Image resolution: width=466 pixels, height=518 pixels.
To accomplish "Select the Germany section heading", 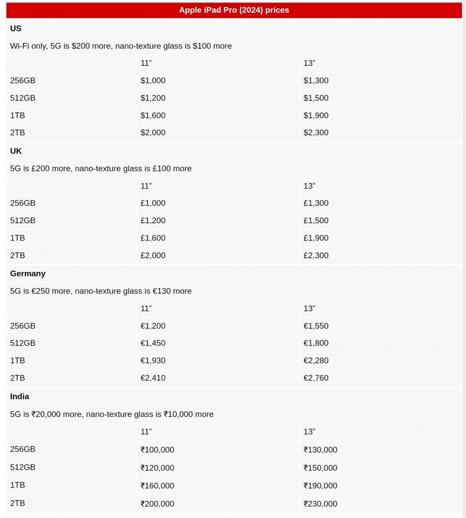I will pyautogui.click(x=28, y=274).
